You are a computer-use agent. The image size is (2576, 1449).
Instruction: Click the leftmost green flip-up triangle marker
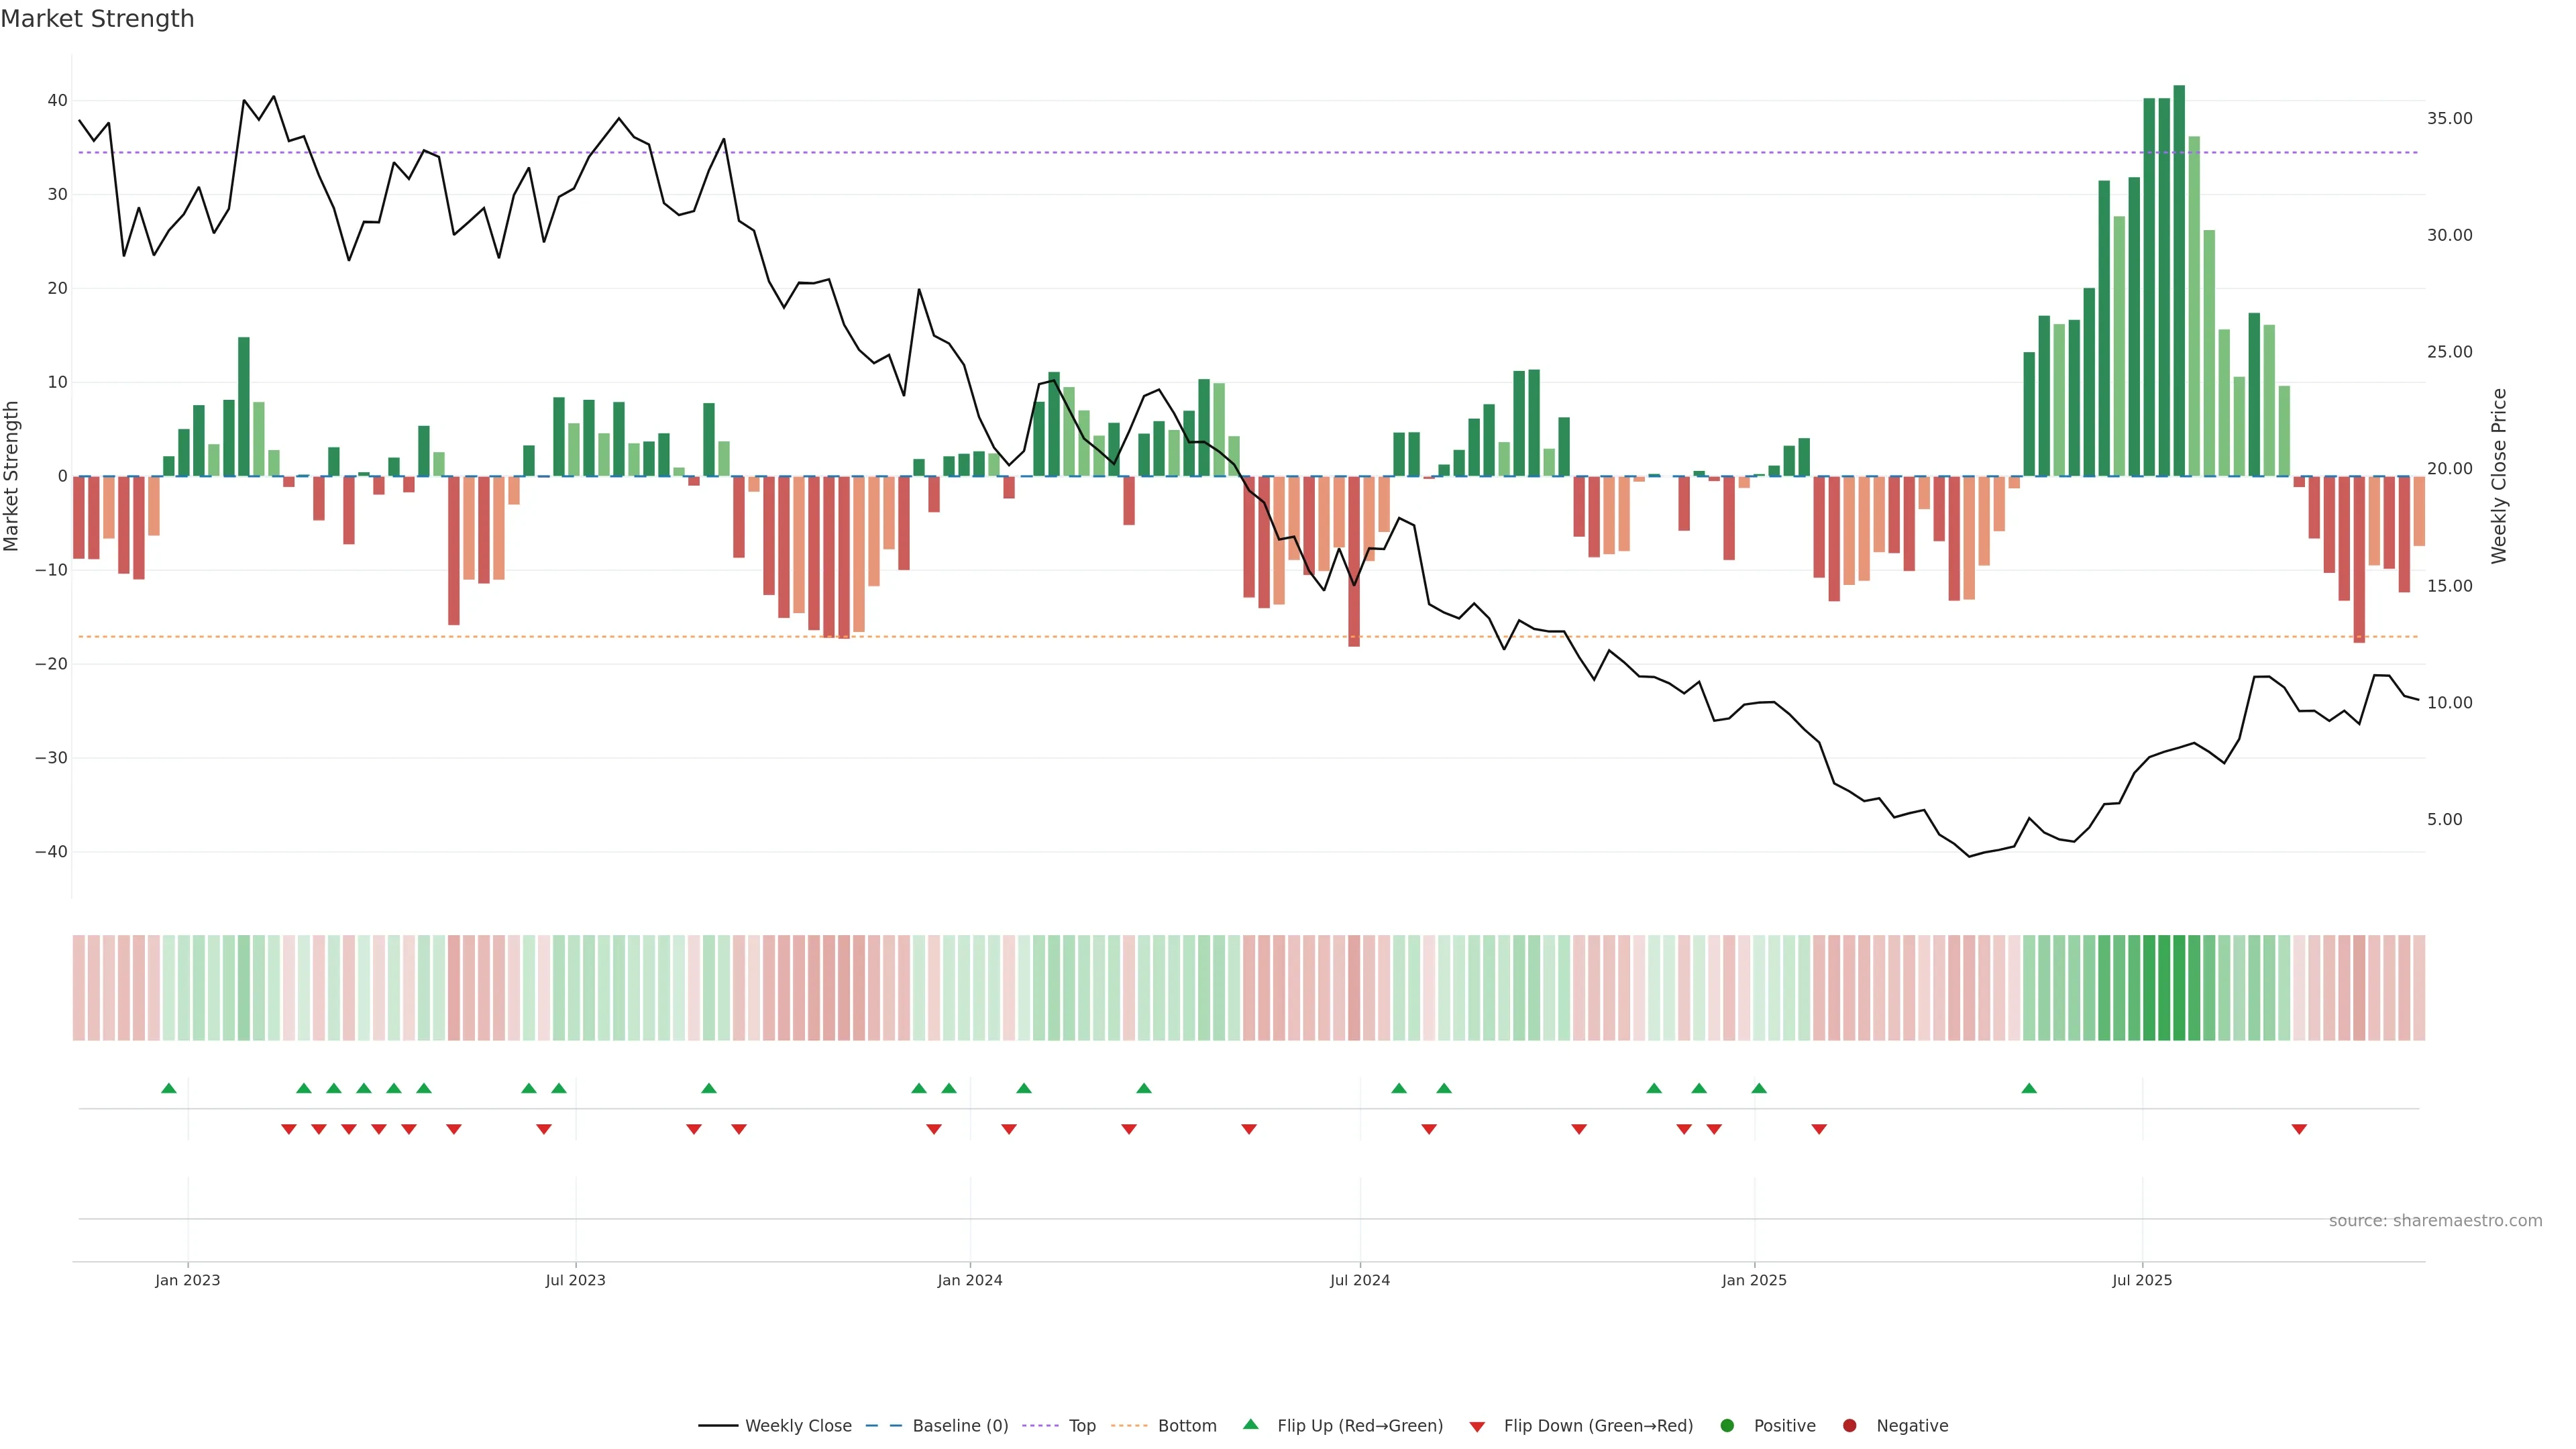pos(169,1088)
